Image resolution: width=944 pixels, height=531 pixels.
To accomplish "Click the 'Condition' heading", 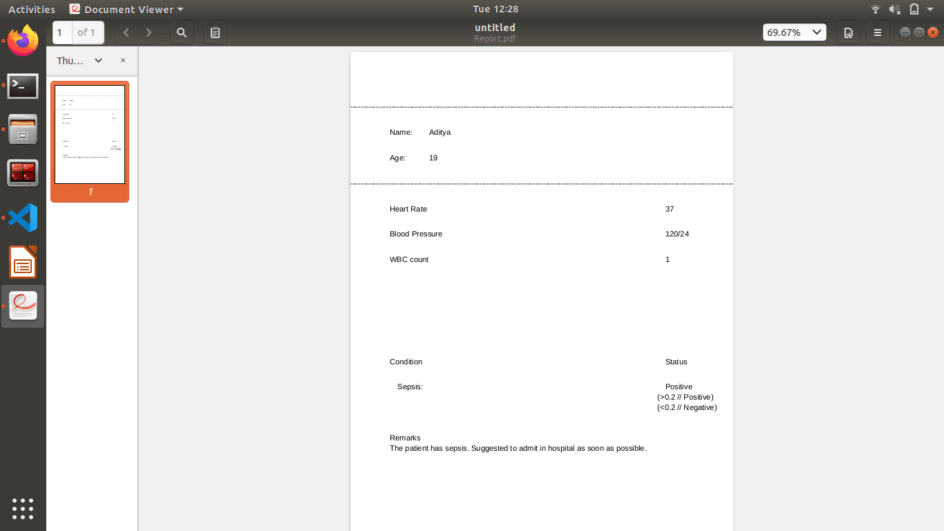I will pyautogui.click(x=406, y=362).
